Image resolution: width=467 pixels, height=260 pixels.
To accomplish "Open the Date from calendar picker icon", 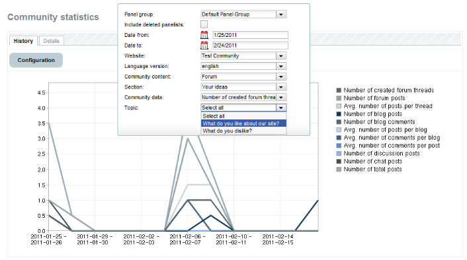I will pos(204,35).
